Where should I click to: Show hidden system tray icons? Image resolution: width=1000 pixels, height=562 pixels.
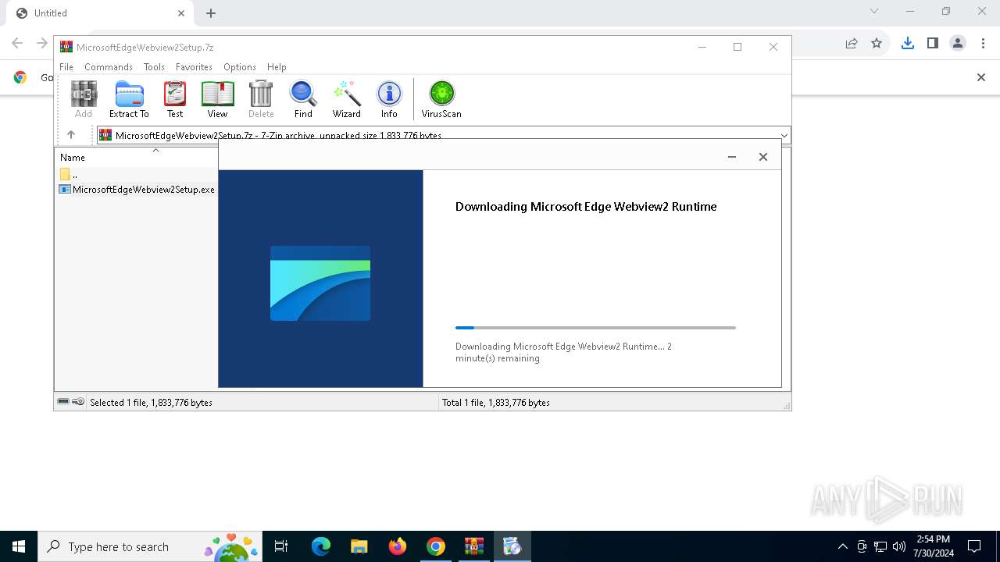842,546
